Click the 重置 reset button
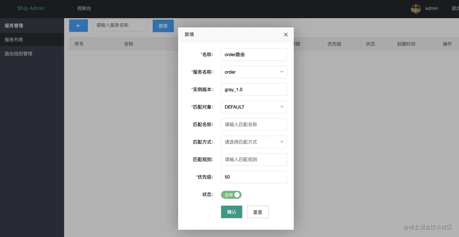Image resolution: width=459 pixels, height=237 pixels. pyautogui.click(x=257, y=212)
